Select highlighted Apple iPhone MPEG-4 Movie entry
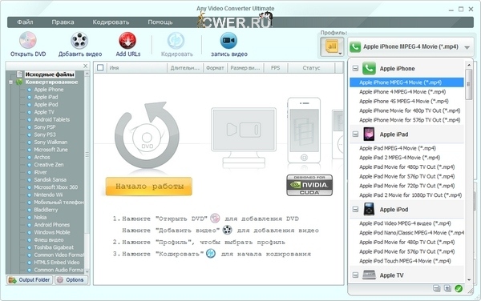481x301 pixels. click(x=406, y=82)
